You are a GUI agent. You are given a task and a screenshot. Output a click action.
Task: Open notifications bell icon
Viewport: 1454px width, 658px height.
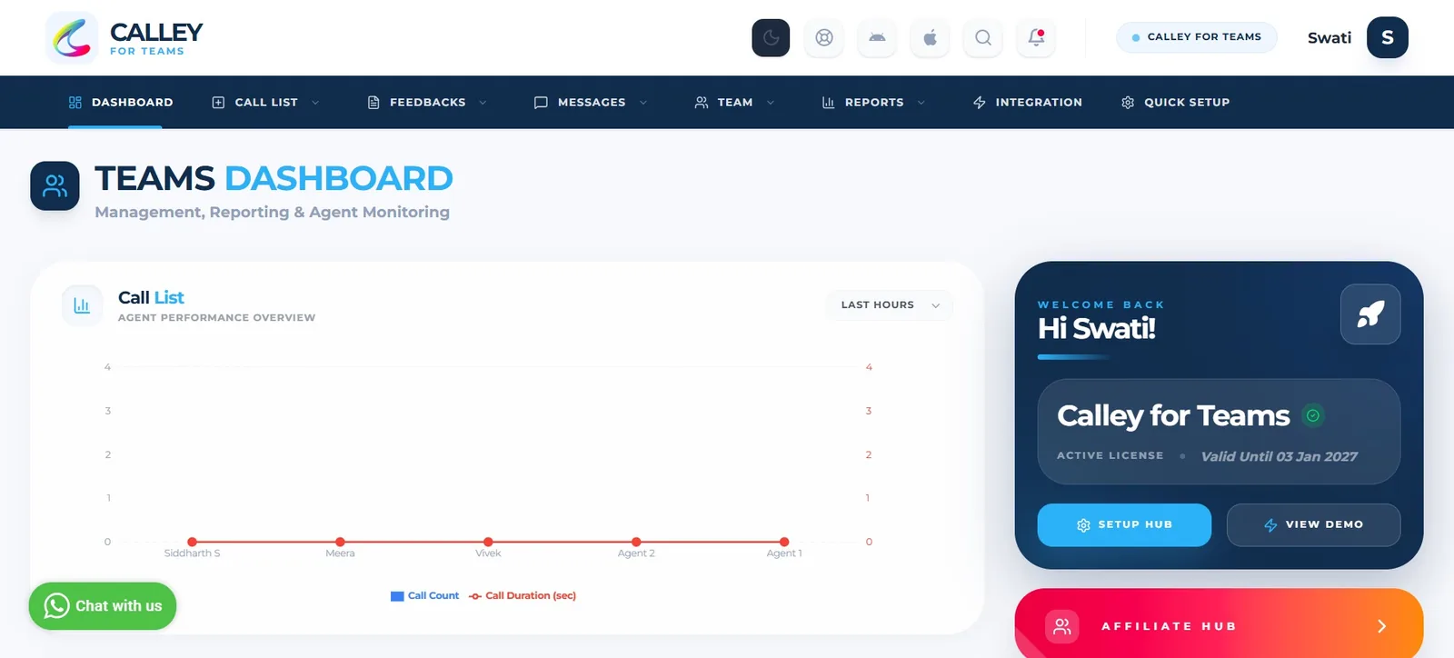coord(1036,37)
